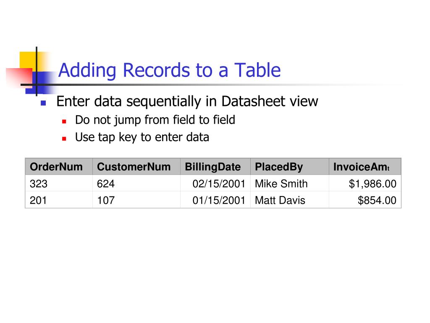Select the CustomerNum column header
Screen dimensions: 430x323
(x=136, y=167)
